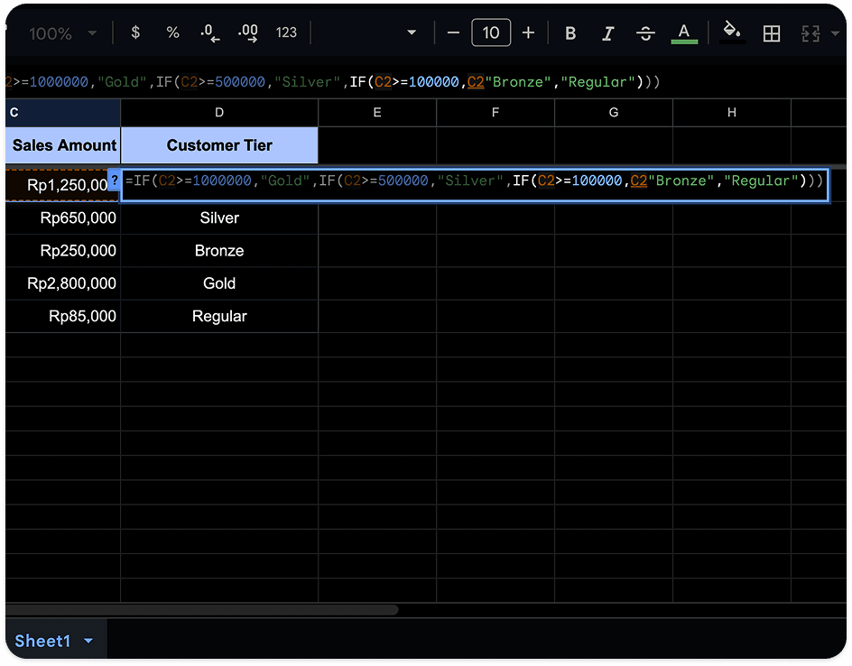Open the borders icon menu
The height and width of the screenshot is (666, 852).
[x=772, y=33]
